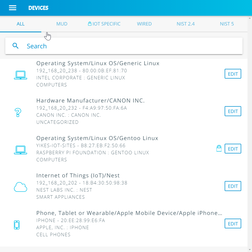Open the hamburger navigation menu

pos(13,8)
